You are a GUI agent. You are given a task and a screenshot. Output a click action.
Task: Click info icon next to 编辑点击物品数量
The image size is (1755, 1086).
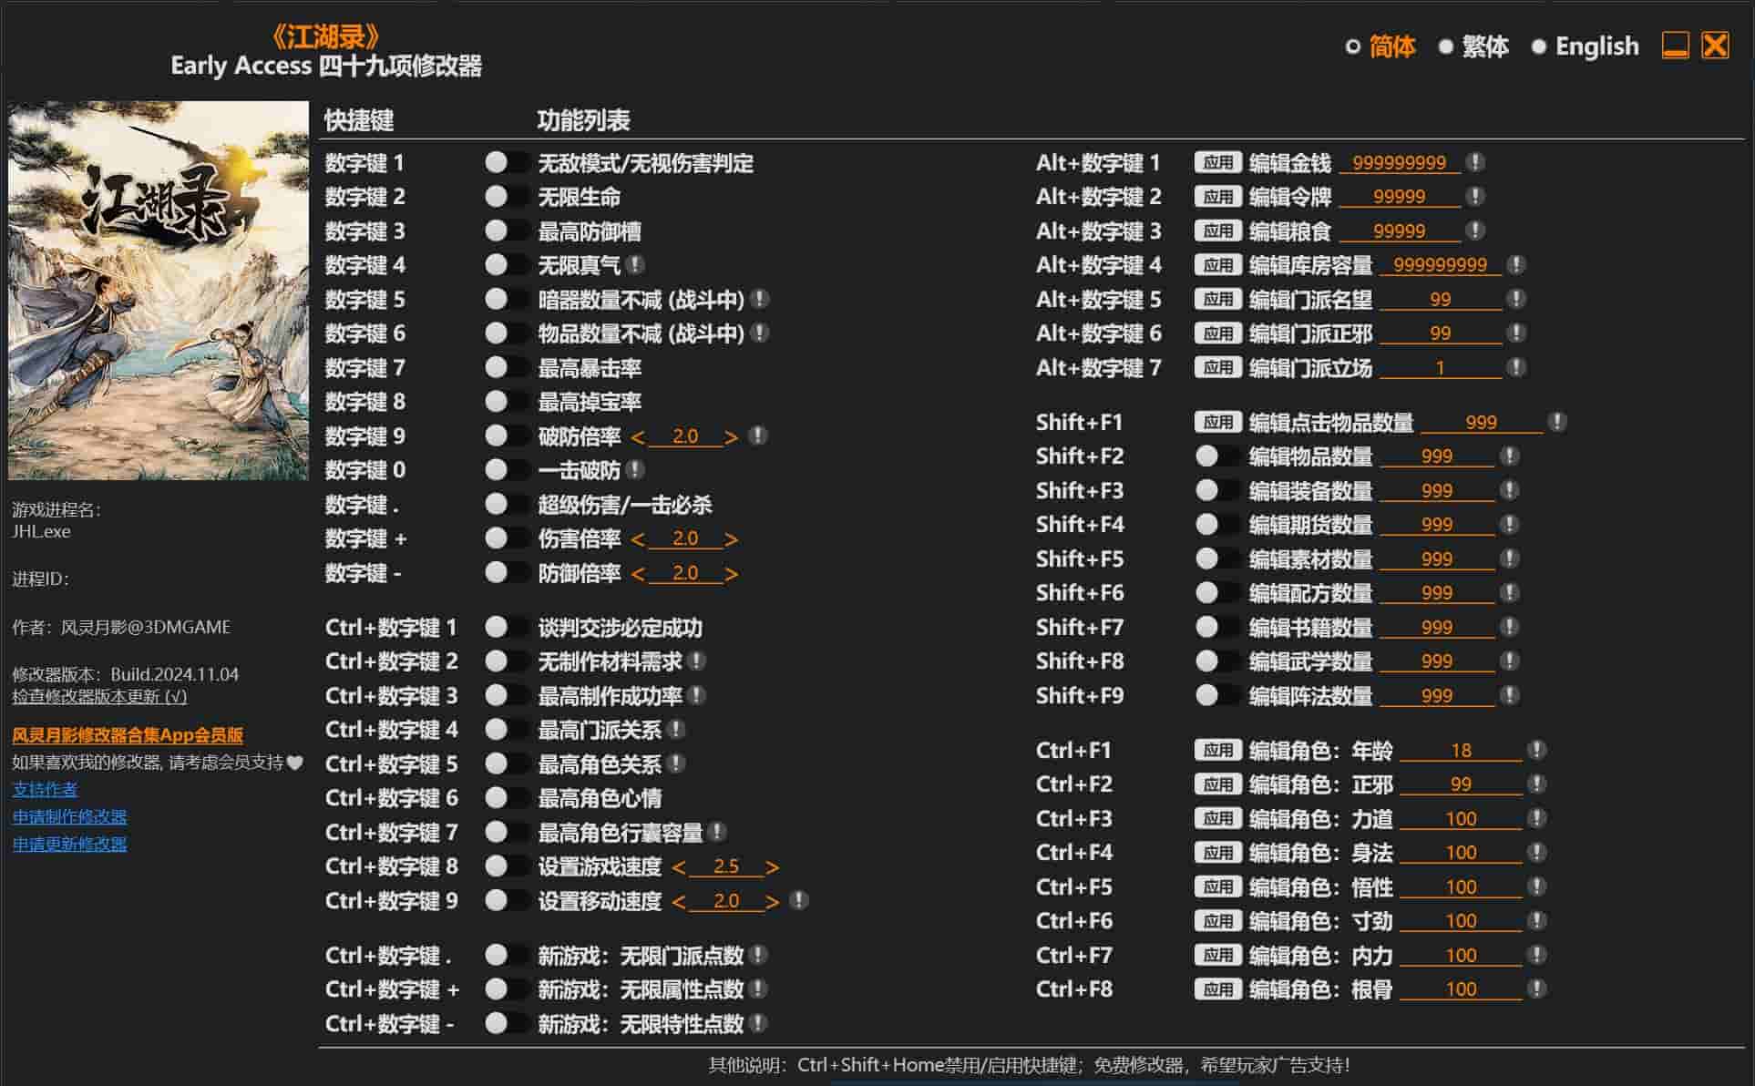tap(1557, 422)
